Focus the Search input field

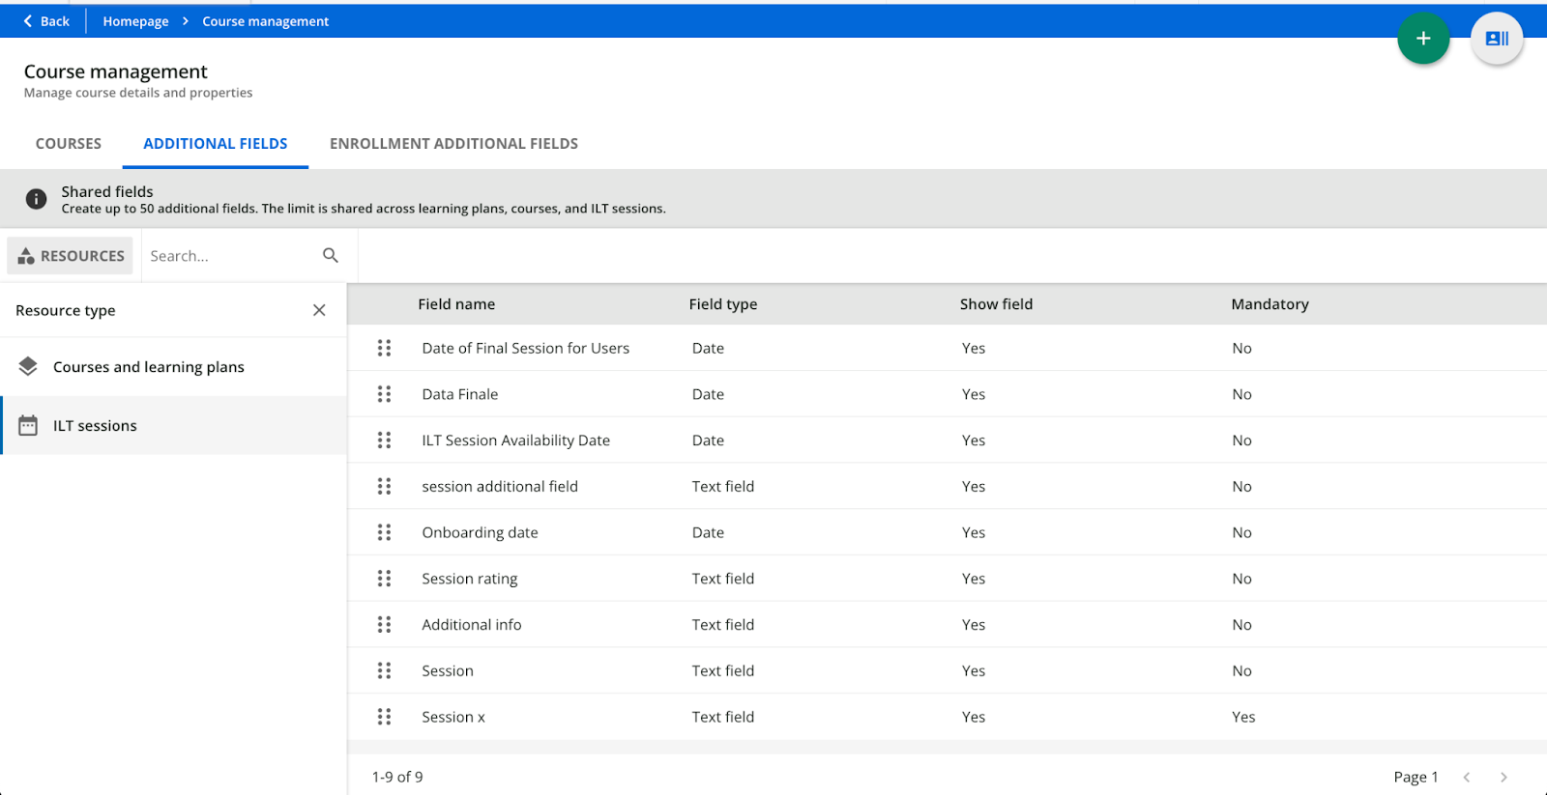[x=230, y=256]
